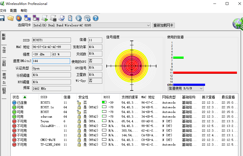The height and width of the screenshot is (156, 243).
Task: Click the 认证类型 field showing Open
Action: pyautogui.click(x=51, y=68)
